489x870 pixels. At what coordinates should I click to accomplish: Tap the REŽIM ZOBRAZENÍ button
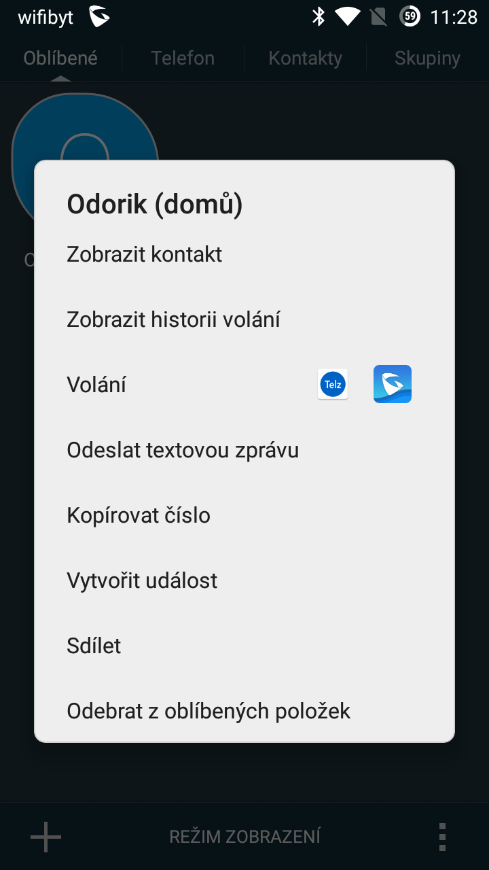[244, 837]
